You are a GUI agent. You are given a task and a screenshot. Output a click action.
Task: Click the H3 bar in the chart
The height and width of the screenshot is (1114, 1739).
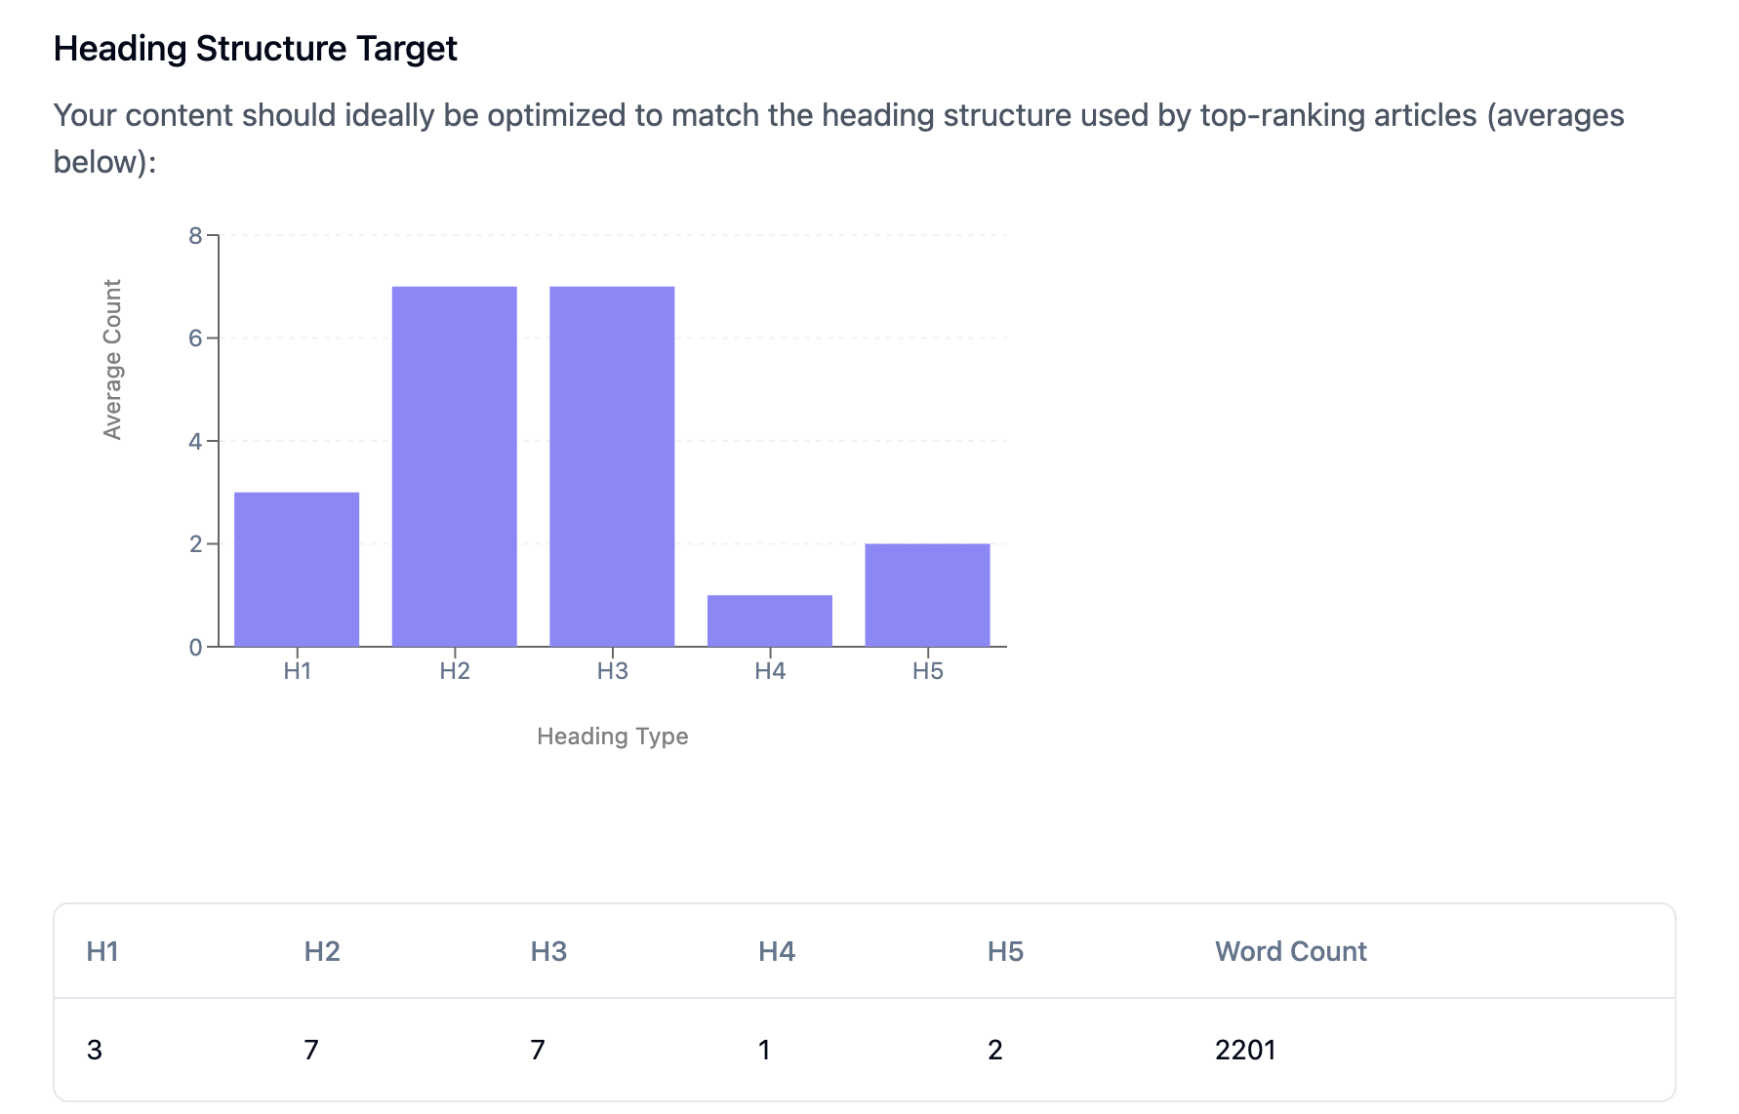[612, 466]
